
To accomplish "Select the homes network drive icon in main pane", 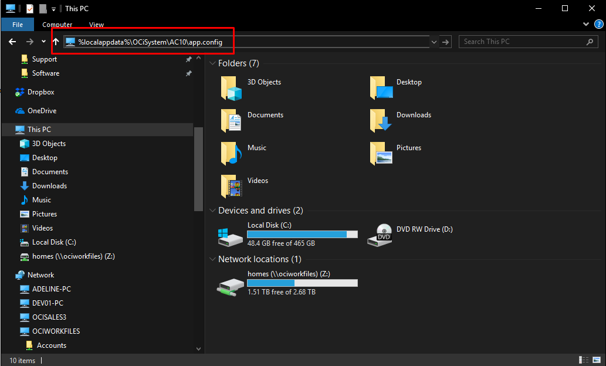I will (231, 287).
